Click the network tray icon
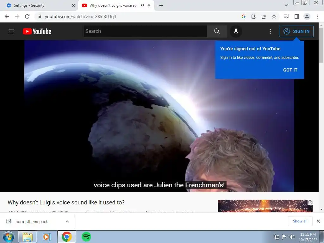 (277, 237)
